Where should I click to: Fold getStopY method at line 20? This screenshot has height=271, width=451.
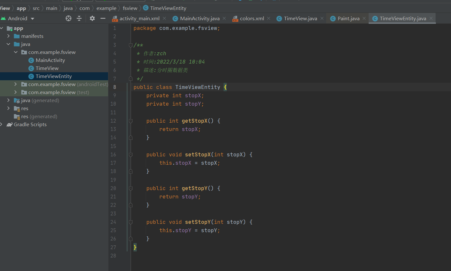click(x=131, y=188)
